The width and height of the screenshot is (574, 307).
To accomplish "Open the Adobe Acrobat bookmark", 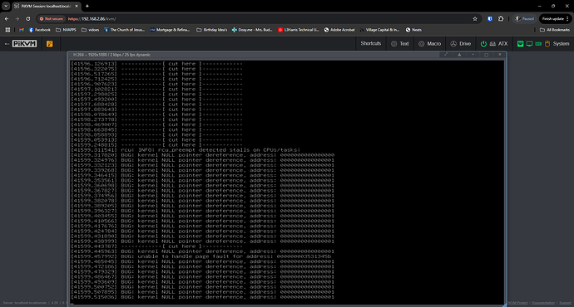I will (x=339, y=30).
